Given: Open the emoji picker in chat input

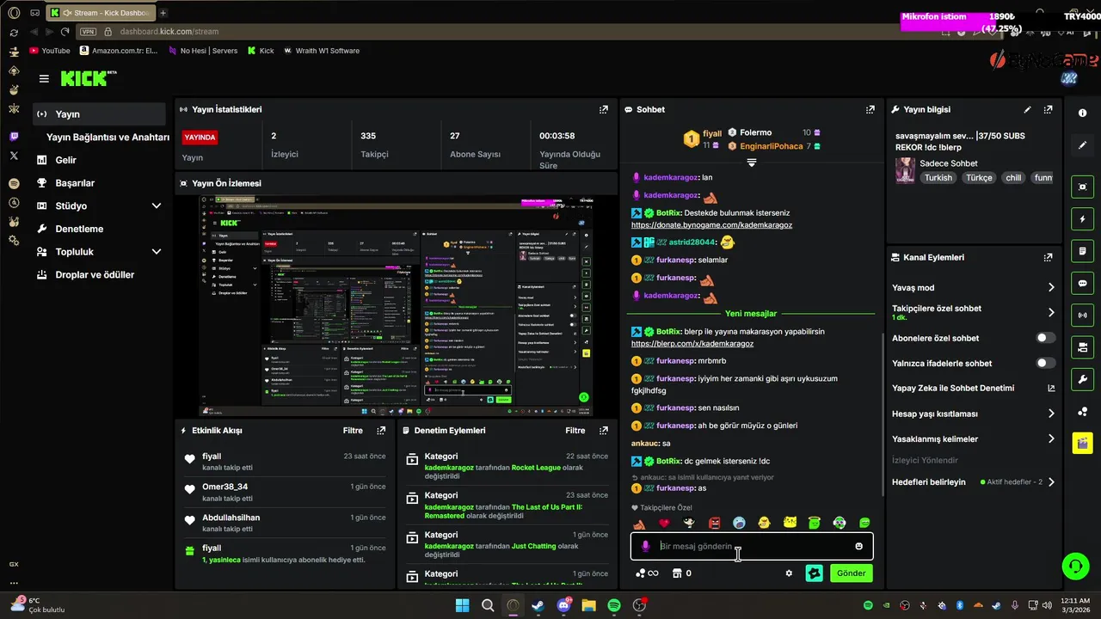Looking at the screenshot, I should [858, 546].
